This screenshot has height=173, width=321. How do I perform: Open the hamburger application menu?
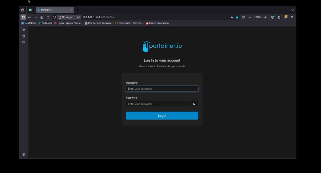pyautogui.click(x=292, y=17)
